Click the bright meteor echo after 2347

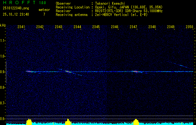point(135,72)
